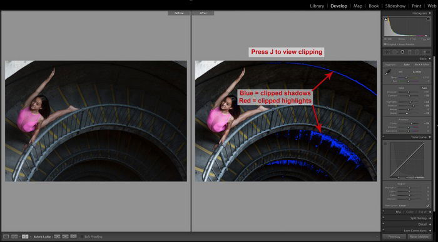Click the Reset (Adobe) button
This screenshot has width=438, height=242.
click(x=419, y=237)
